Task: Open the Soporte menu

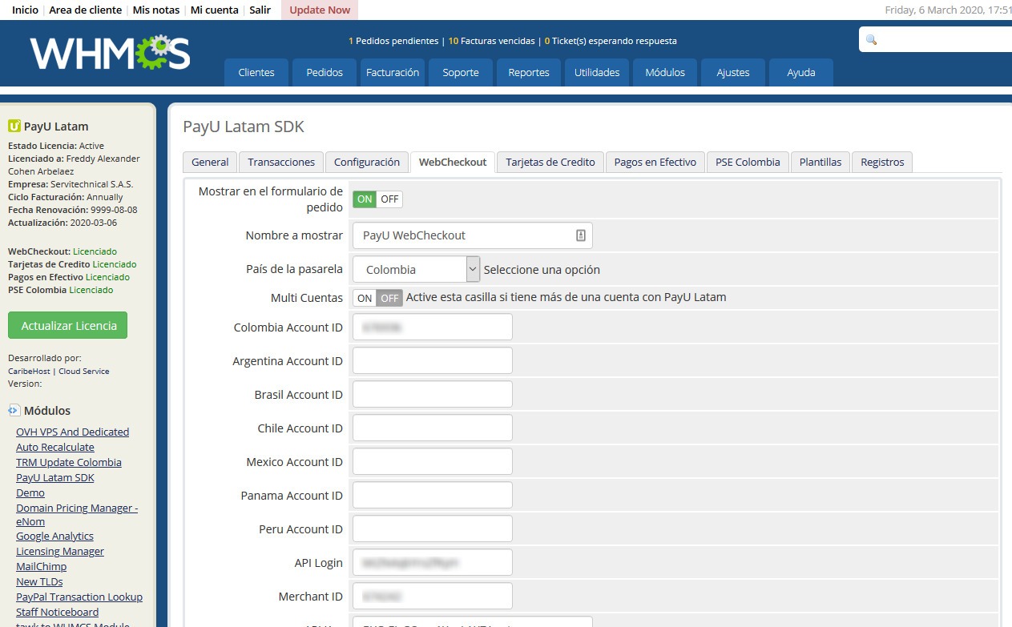Action: [x=461, y=72]
